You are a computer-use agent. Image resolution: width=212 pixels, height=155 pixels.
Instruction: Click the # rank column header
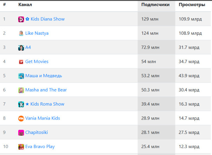[x=5, y=5]
